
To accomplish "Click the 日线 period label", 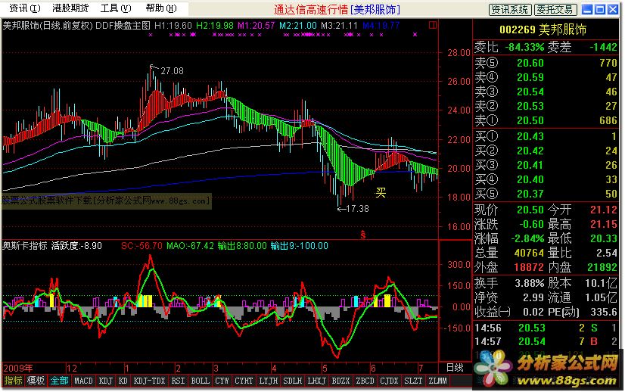I will pyautogui.click(x=455, y=368).
